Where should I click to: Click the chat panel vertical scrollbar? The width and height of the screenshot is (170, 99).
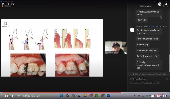[x=169, y=63]
